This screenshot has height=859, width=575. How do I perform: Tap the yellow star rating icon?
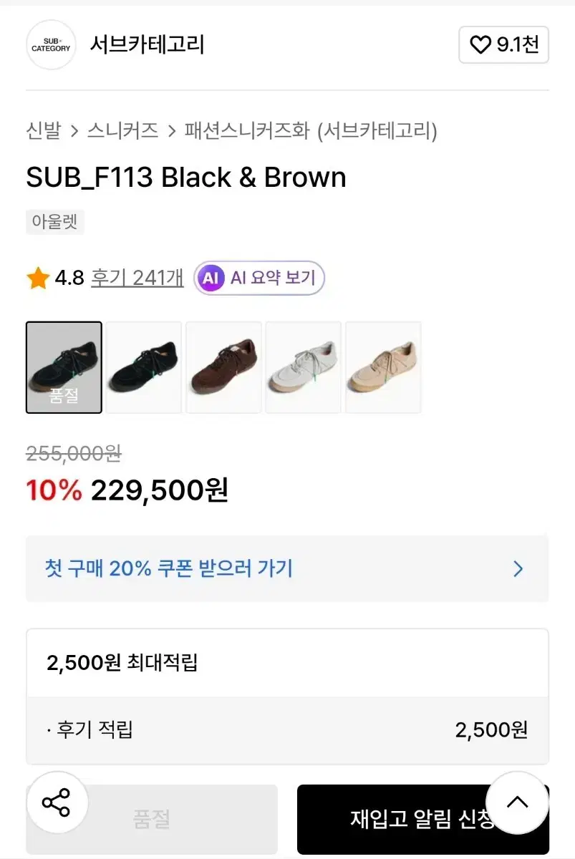click(38, 278)
